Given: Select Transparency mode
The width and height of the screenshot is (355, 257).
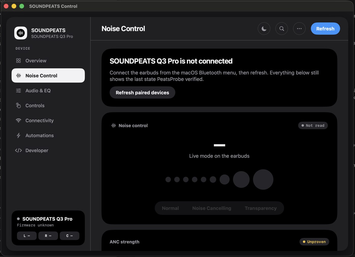Looking at the screenshot, I should (261, 208).
